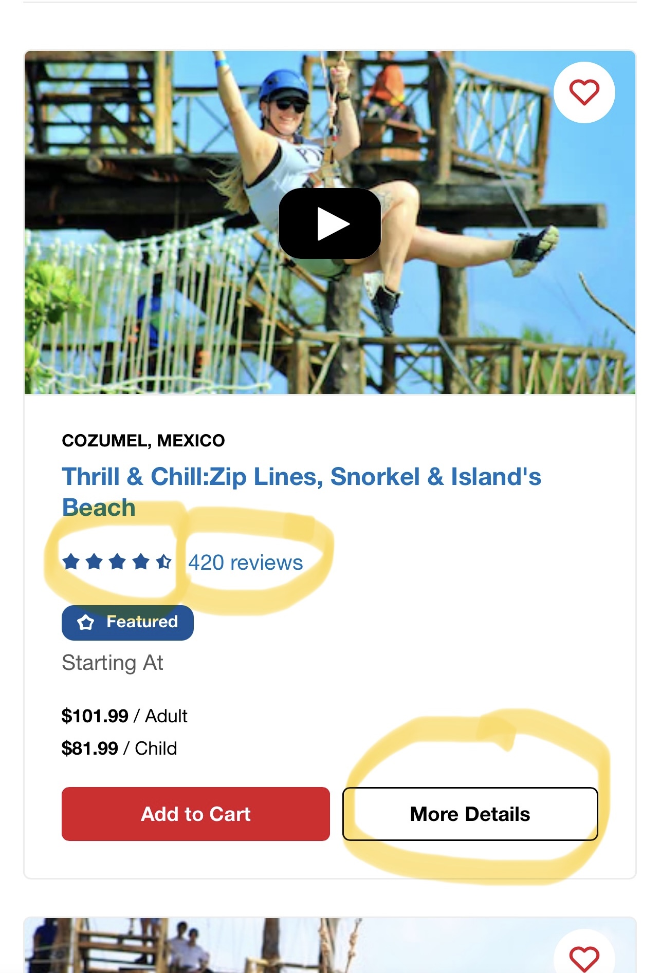Click the first star in the rating
Image resolution: width=660 pixels, height=973 pixels.
click(71, 562)
